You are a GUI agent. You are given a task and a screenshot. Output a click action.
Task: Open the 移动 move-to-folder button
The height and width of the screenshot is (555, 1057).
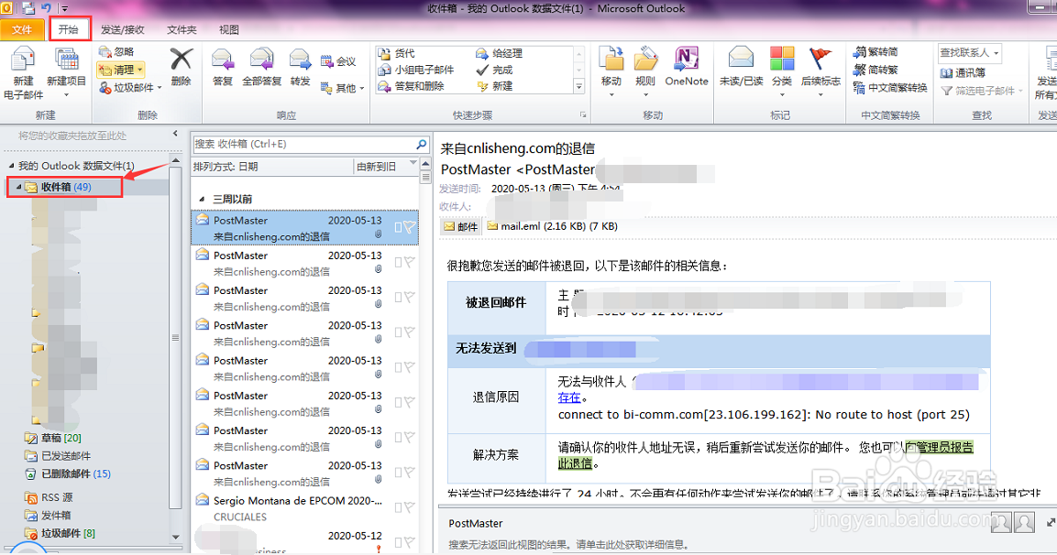click(611, 72)
